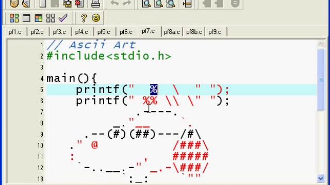Click the third magnifier search icon
Viewport: 330px width, 185px height.
pos(171,4)
